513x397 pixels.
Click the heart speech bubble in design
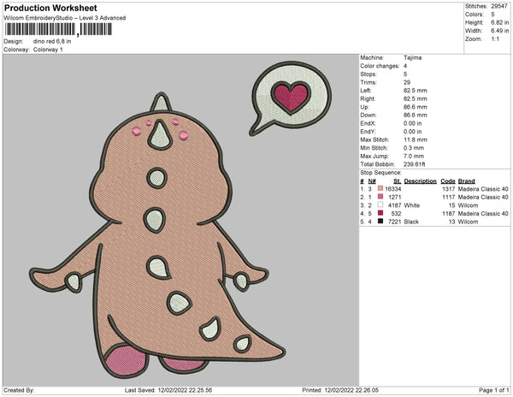(291, 98)
